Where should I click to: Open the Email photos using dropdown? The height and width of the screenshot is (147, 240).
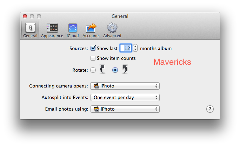click(125, 109)
